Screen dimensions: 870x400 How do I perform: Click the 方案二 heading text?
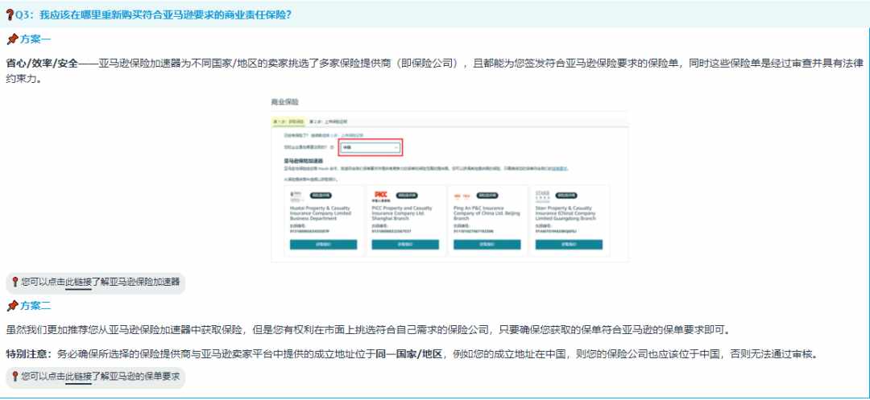tap(35, 305)
